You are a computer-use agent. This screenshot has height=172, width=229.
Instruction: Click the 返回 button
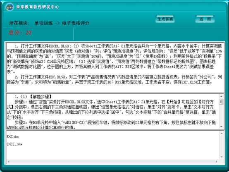pyautogui.click(x=205, y=19)
